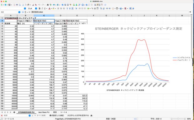Open the Function Wizard fx icon
Image resolution: width=194 pixels, height=120 pixels.
coord(23,12)
